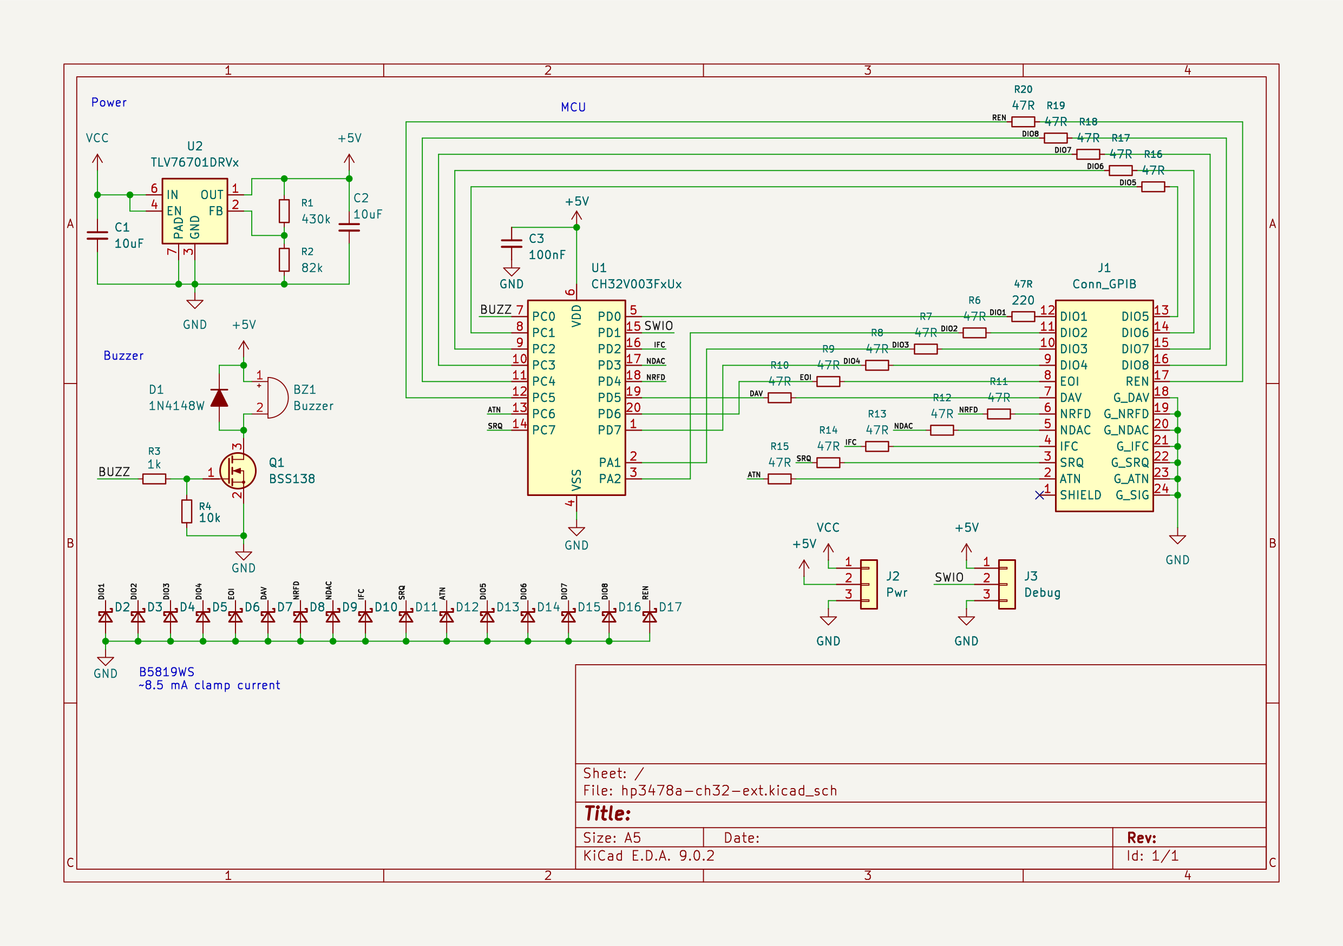
Task: Click the GND symbol below U1 VSS pin
Action: tap(576, 531)
